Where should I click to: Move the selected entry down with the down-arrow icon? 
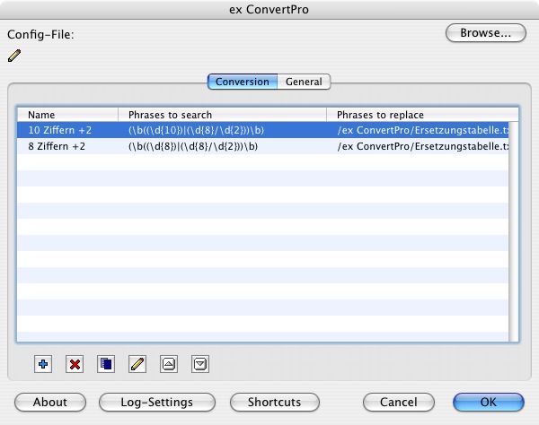(200, 364)
